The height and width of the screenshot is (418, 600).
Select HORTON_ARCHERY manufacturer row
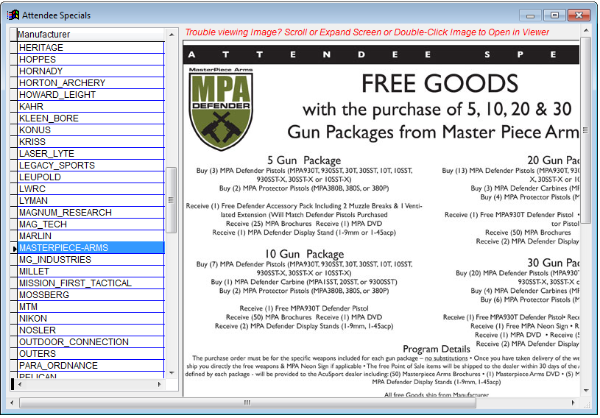91,83
